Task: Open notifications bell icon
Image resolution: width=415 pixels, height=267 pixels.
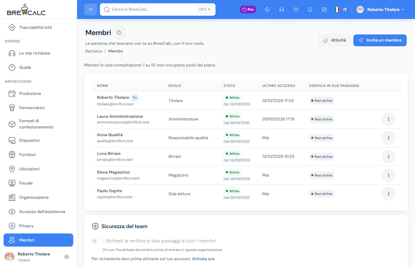Action: tap(310, 9)
